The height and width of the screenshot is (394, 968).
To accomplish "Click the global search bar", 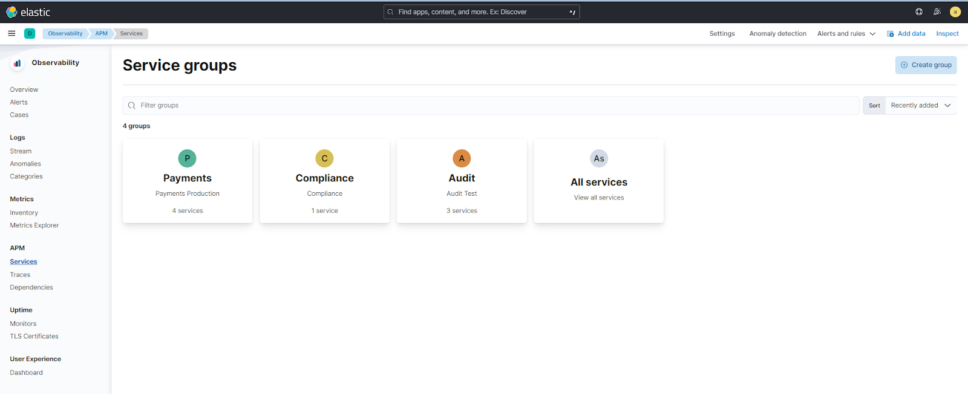I will 481,12.
